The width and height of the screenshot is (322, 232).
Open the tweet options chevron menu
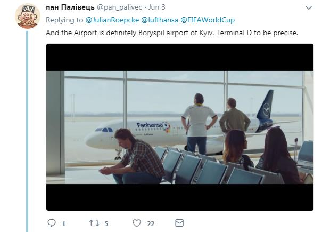pyautogui.click(x=308, y=8)
